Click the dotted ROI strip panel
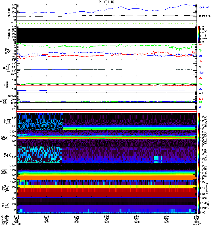 pos(107,23)
